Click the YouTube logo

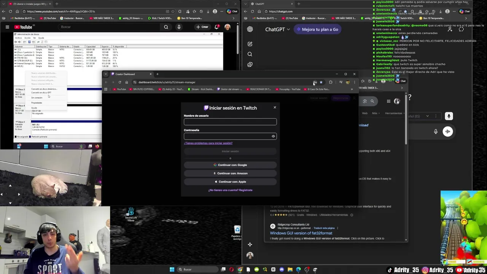[23, 27]
